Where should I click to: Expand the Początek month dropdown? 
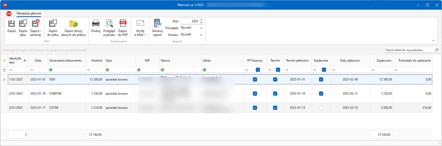[x=201, y=28]
